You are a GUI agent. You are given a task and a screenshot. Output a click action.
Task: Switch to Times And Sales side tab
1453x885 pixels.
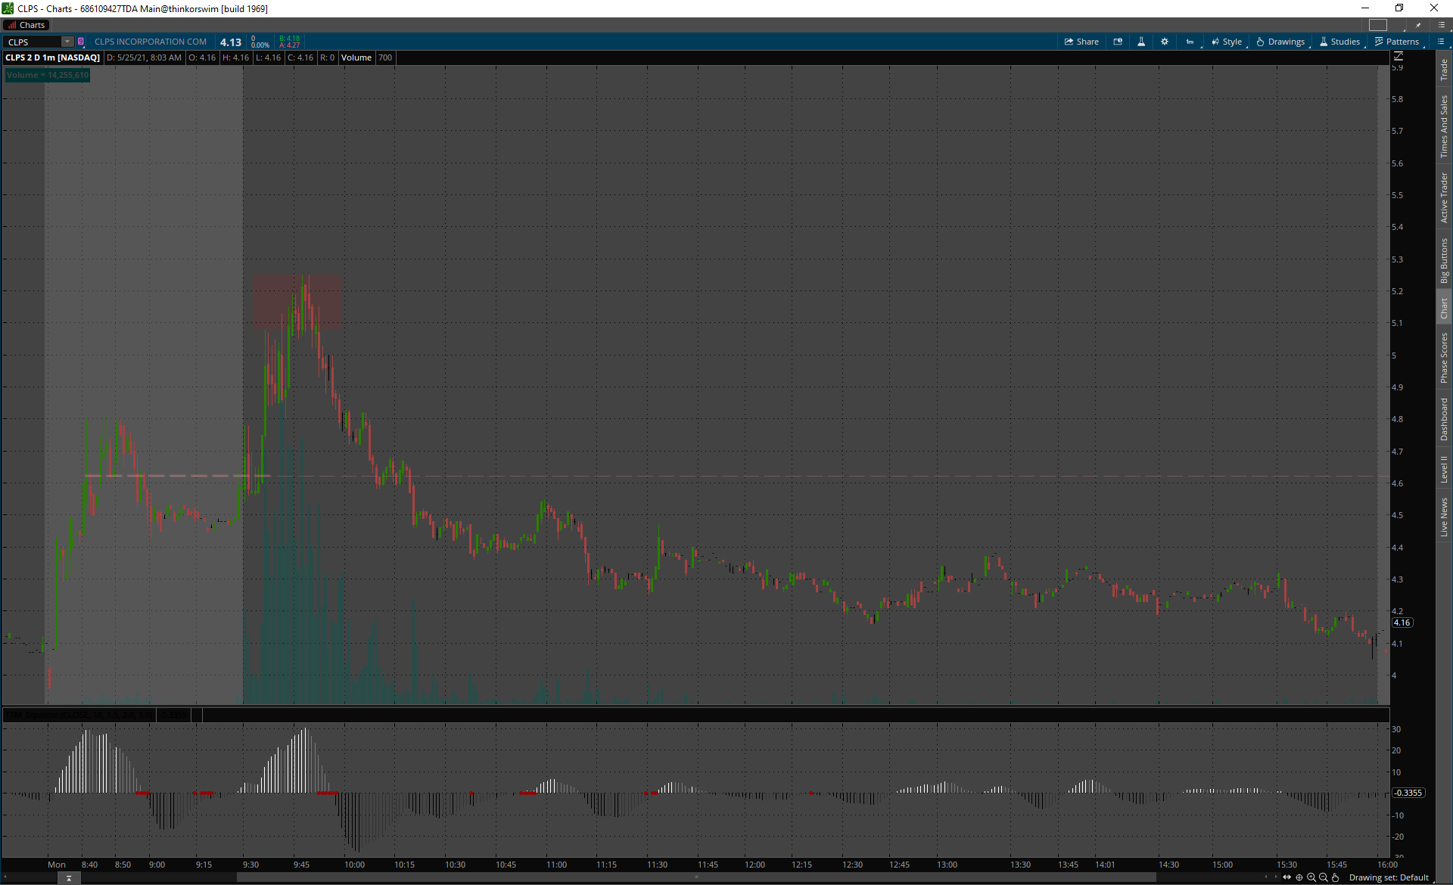point(1444,126)
